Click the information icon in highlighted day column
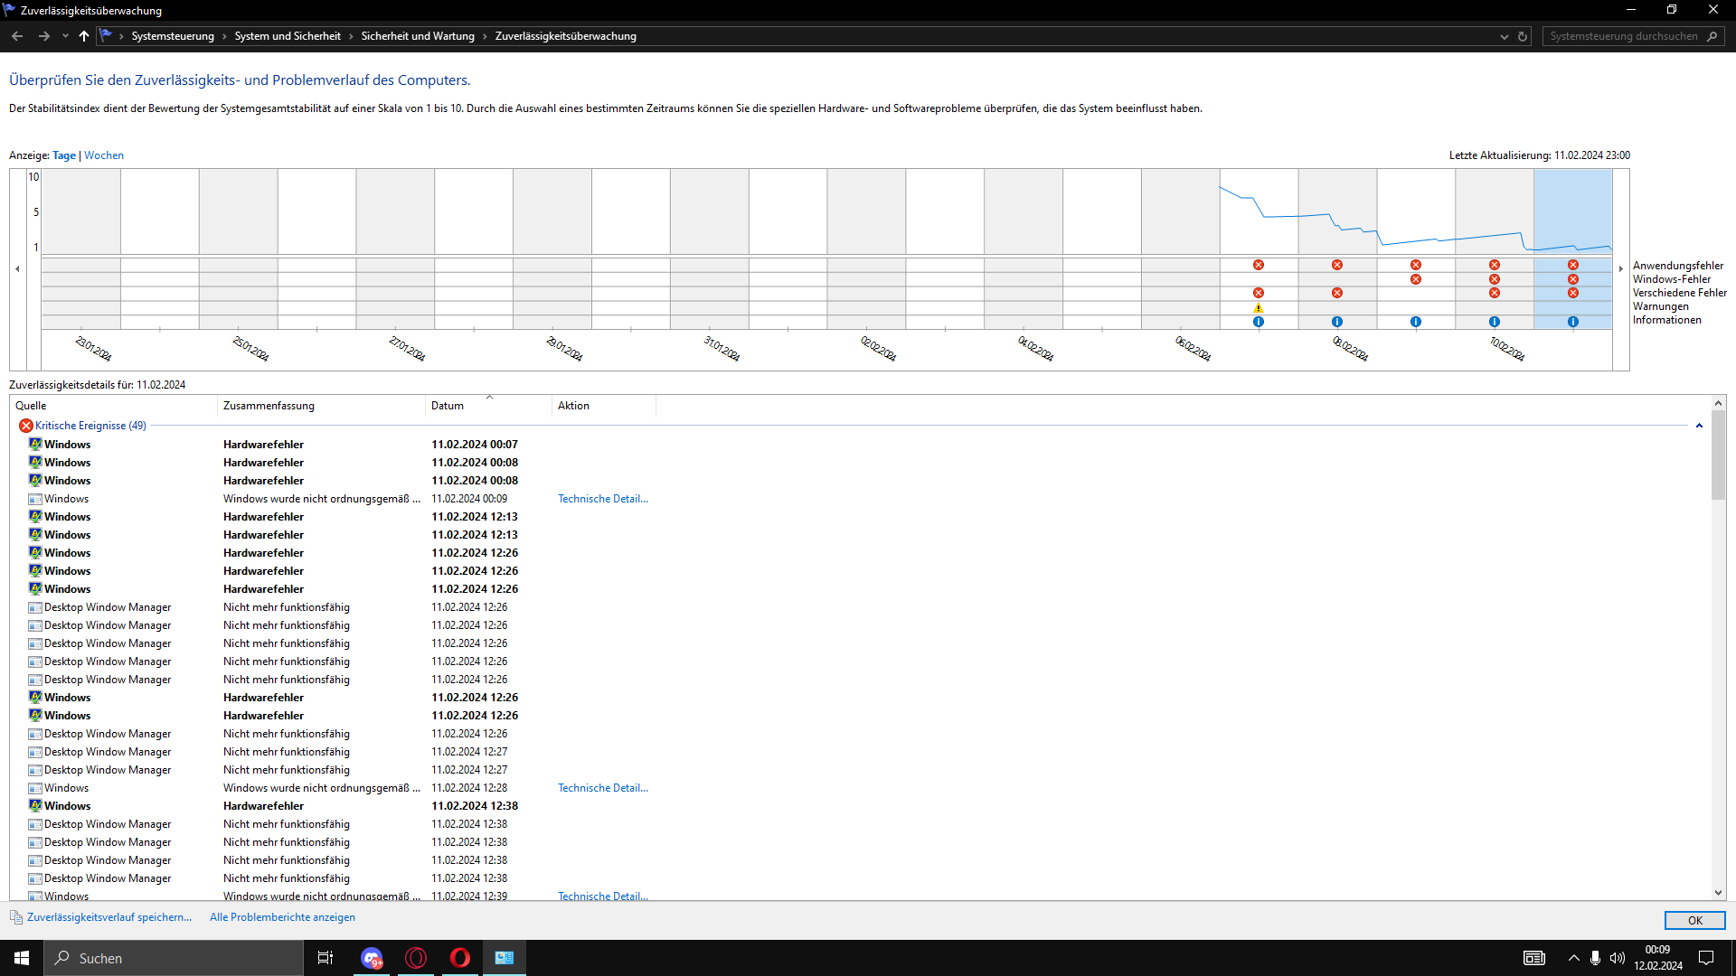The width and height of the screenshot is (1736, 976). [1572, 322]
